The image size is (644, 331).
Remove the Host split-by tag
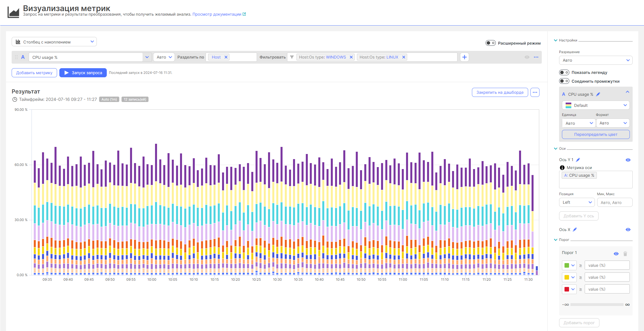(x=226, y=57)
